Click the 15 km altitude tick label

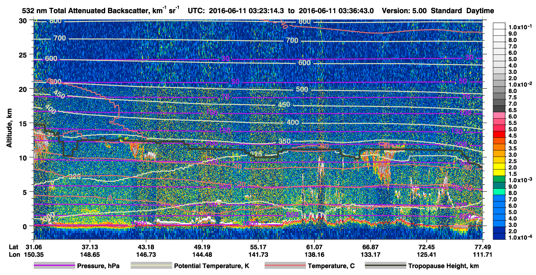point(23,123)
